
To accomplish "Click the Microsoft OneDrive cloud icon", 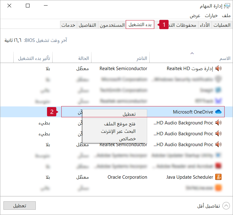I will tap(218, 112).
